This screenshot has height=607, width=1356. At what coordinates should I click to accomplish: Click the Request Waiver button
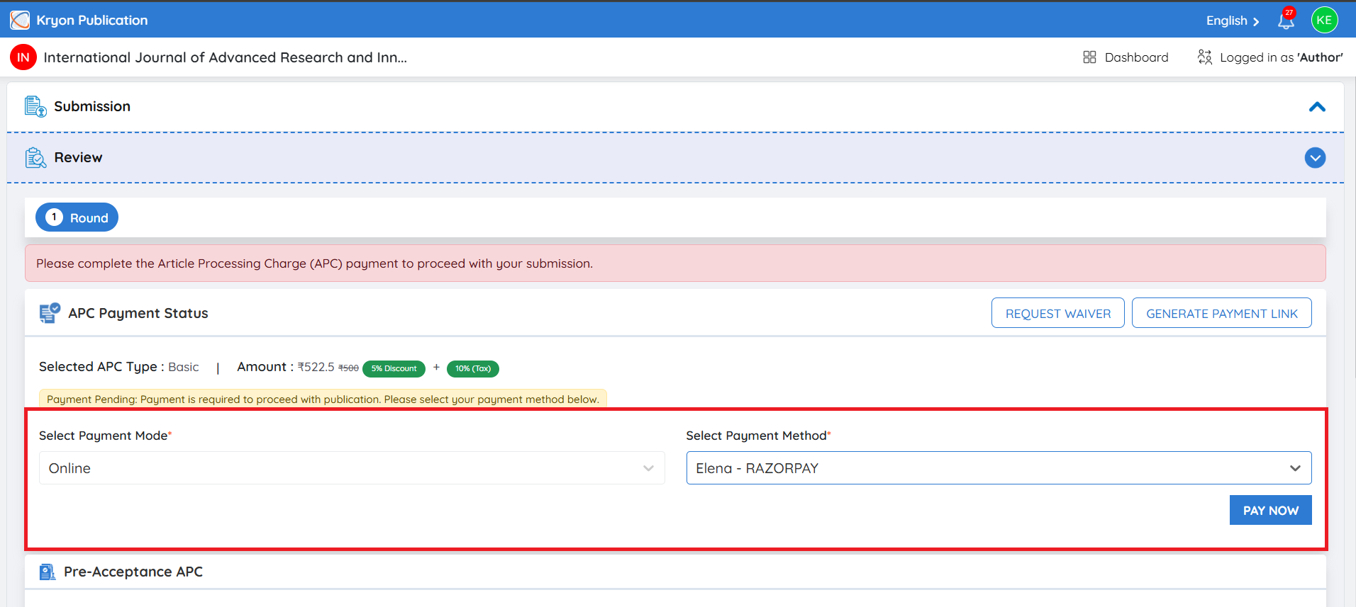[x=1058, y=313]
